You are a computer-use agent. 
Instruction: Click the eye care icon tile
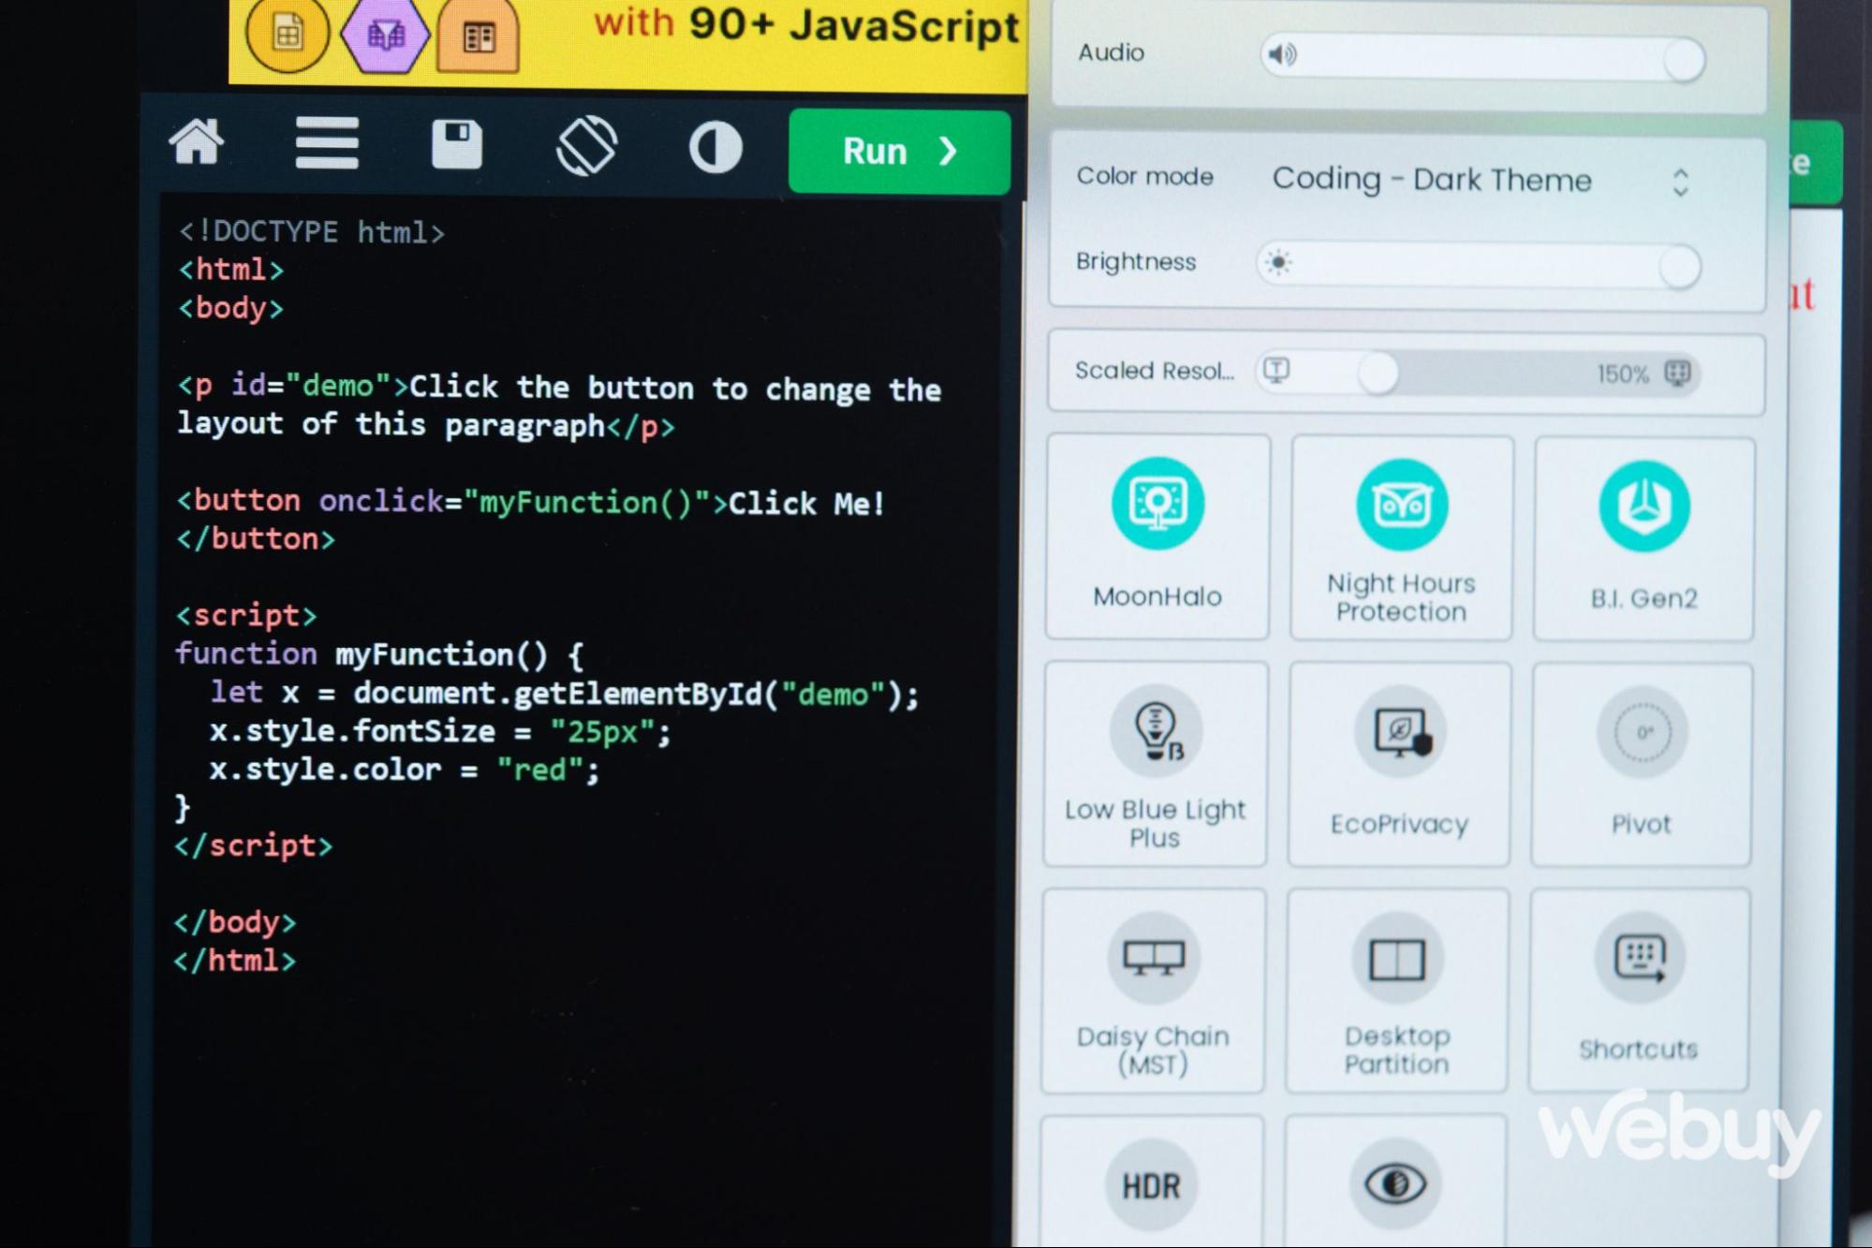tap(1395, 1182)
